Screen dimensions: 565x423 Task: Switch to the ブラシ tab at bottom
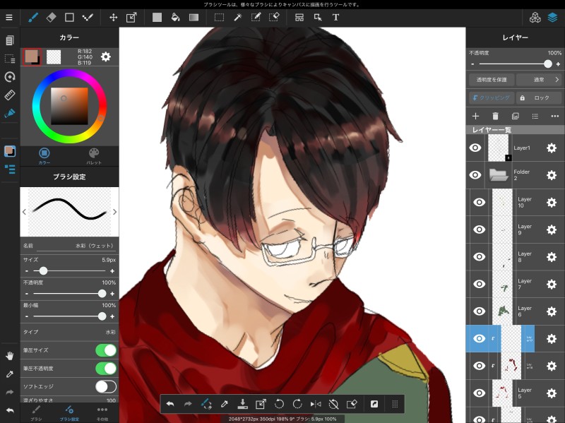[36, 413]
